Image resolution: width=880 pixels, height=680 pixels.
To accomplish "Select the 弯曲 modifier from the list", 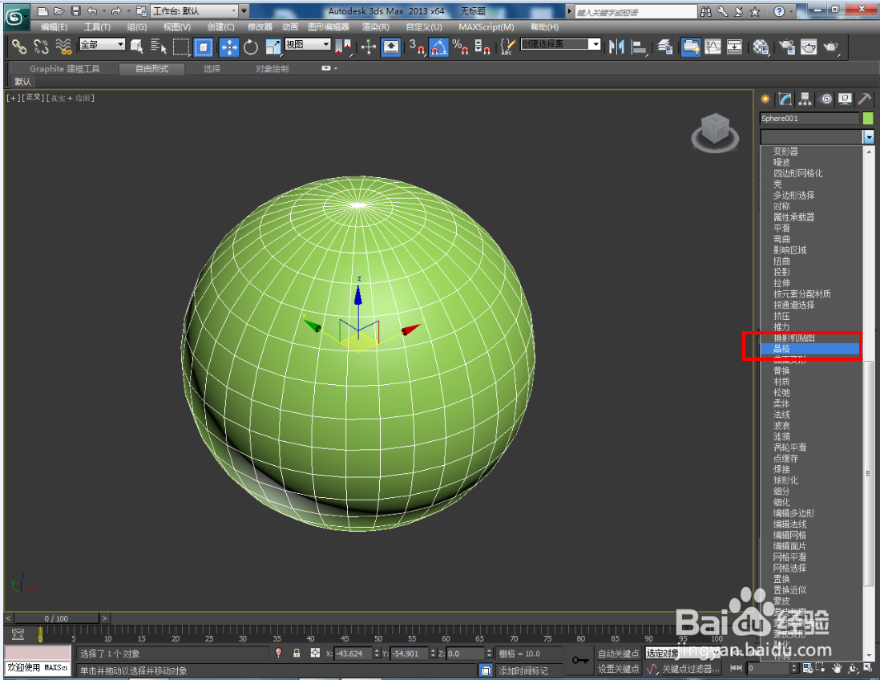I will [x=781, y=239].
